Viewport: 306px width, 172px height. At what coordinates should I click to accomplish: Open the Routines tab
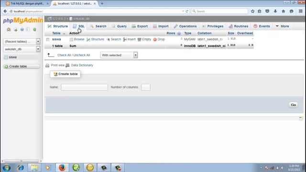pyautogui.click(x=239, y=26)
